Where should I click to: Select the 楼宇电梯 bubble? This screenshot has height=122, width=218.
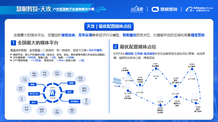pos(45,74)
